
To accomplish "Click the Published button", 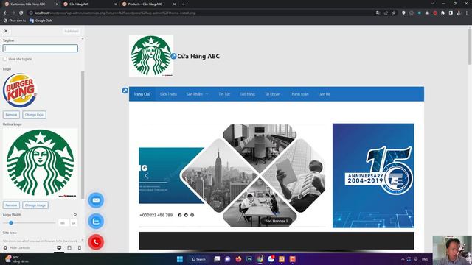I will click(72, 31).
